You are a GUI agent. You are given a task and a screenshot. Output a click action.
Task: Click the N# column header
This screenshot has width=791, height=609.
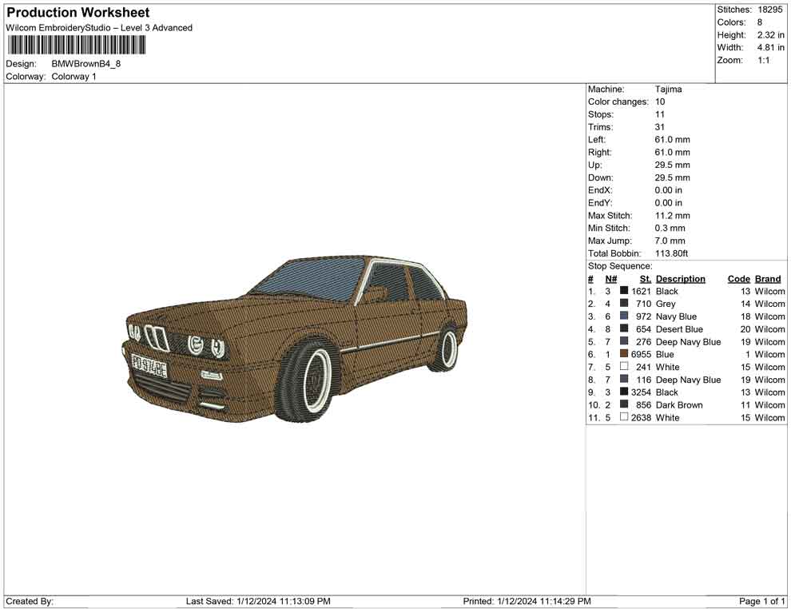(x=611, y=279)
